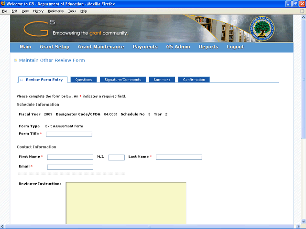Open the Grant Setup navigation item
The width and height of the screenshot is (306, 229).
point(55,47)
